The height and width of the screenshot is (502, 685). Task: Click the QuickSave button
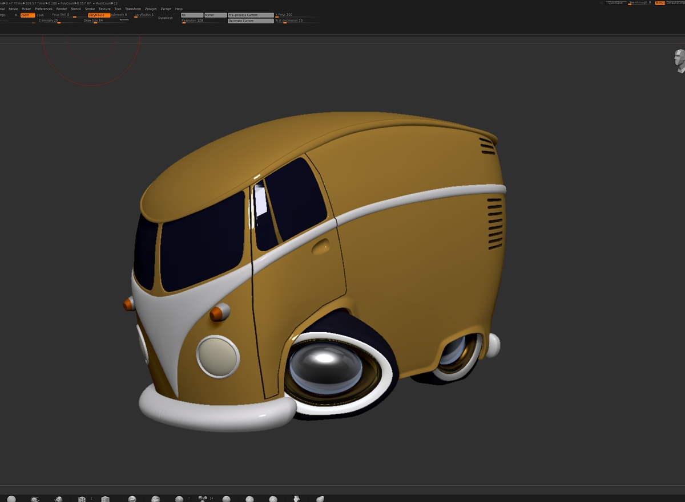(x=615, y=3)
